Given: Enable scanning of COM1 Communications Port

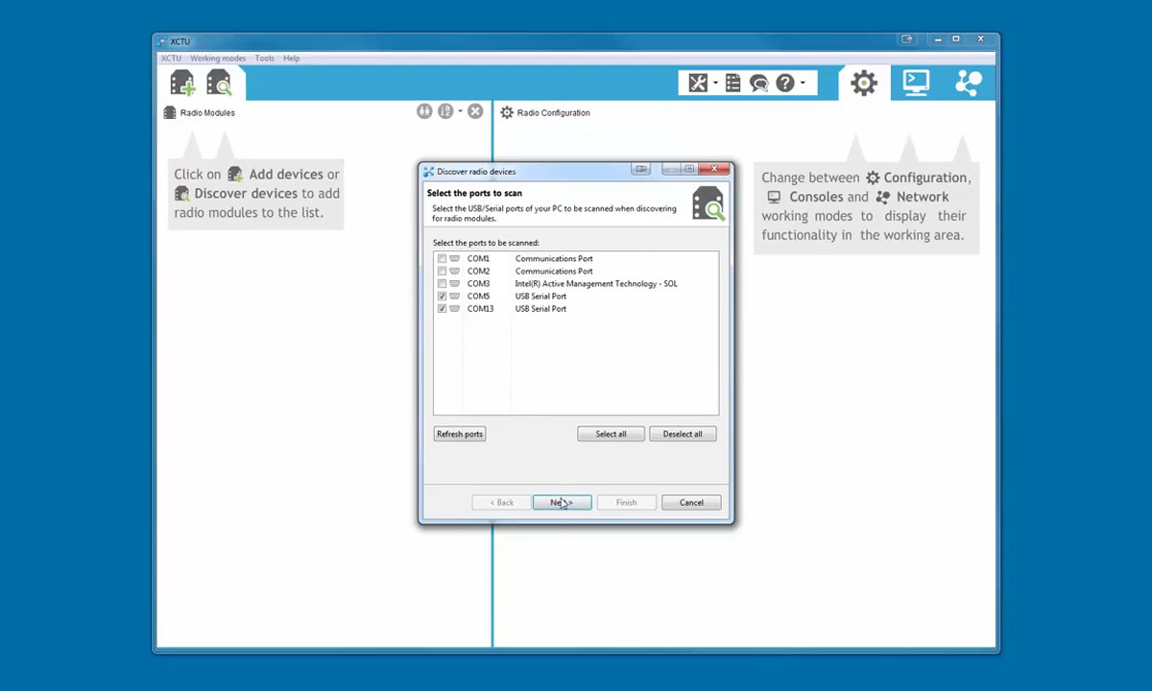Looking at the screenshot, I should pos(442,258).
